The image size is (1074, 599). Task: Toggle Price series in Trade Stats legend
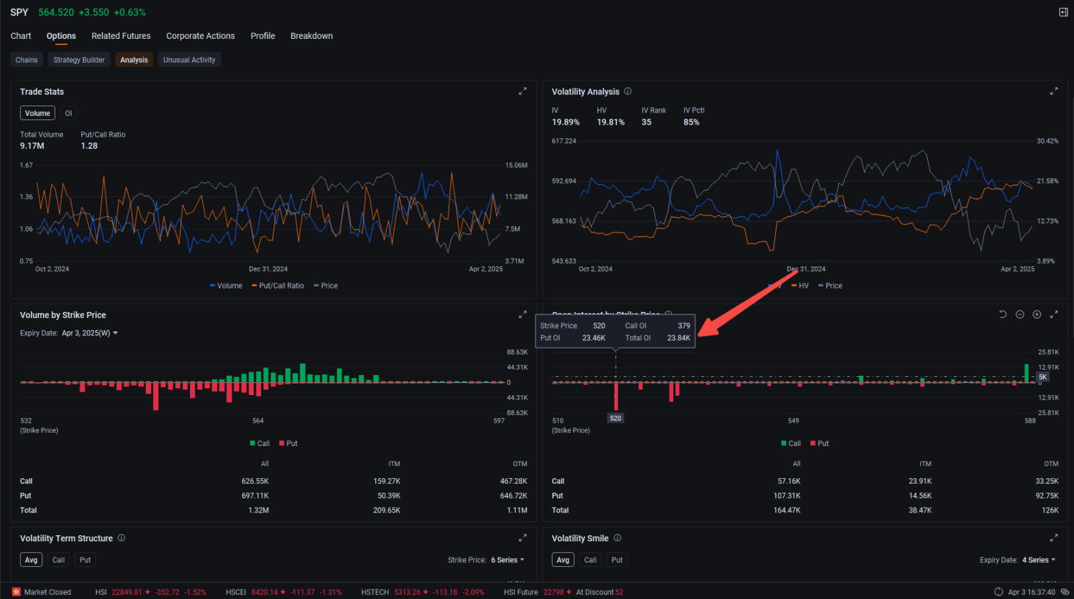[326, 286]
